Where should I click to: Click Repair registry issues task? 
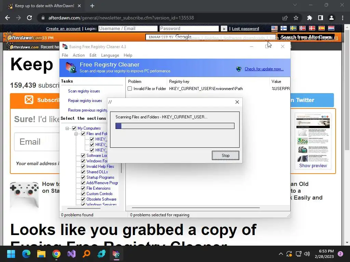tap(85, 101)
